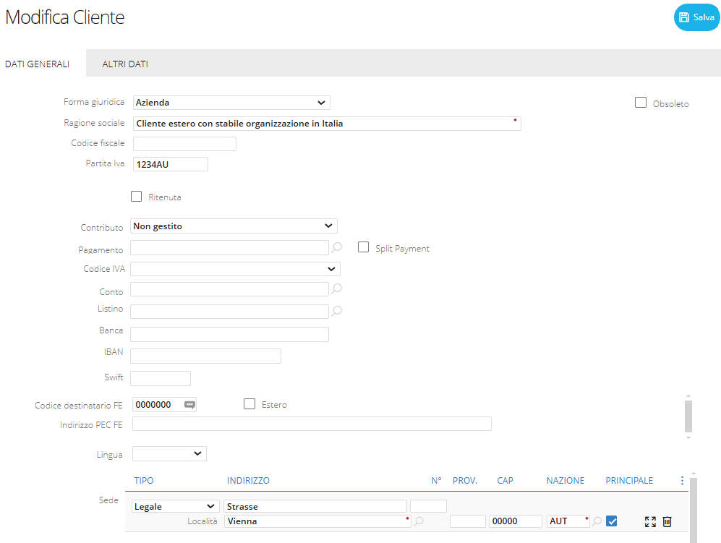Screen dimensions: 721x543
Task: Open the Listino search lookup icon
Action: (x=336, y=311)
